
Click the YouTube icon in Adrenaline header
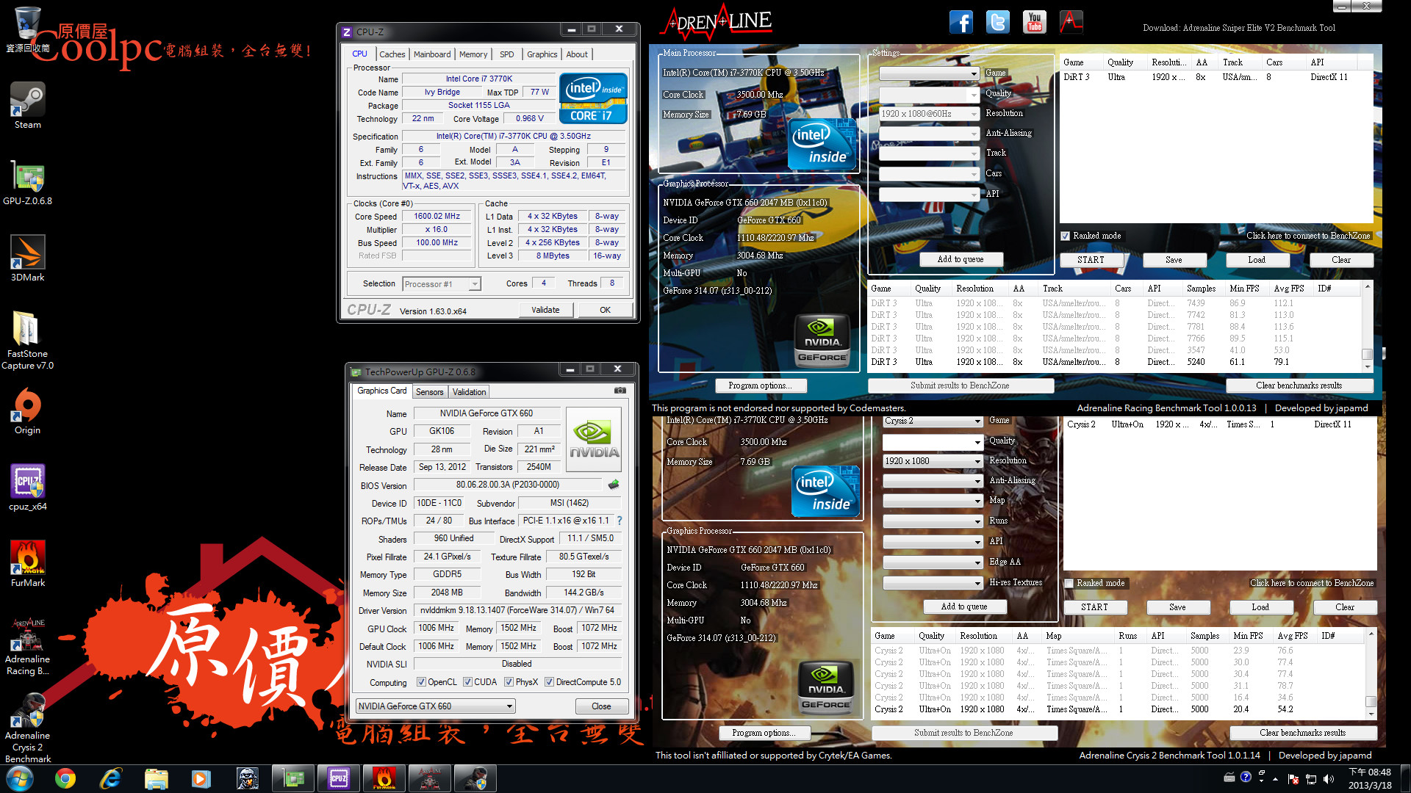click(1034, 22)
